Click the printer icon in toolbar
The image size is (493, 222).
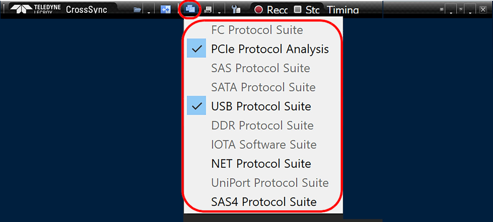point(208,10)
